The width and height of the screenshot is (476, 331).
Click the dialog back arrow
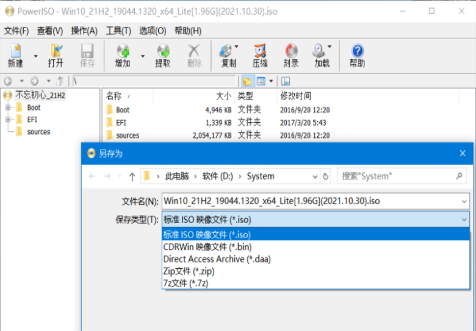point(92,176)
